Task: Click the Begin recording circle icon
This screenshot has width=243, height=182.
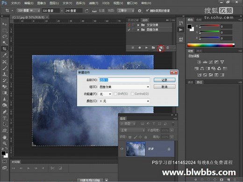Action: click(x=140, y=48)
